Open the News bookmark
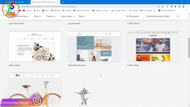190x107 pixels. [x=45, y=11]
